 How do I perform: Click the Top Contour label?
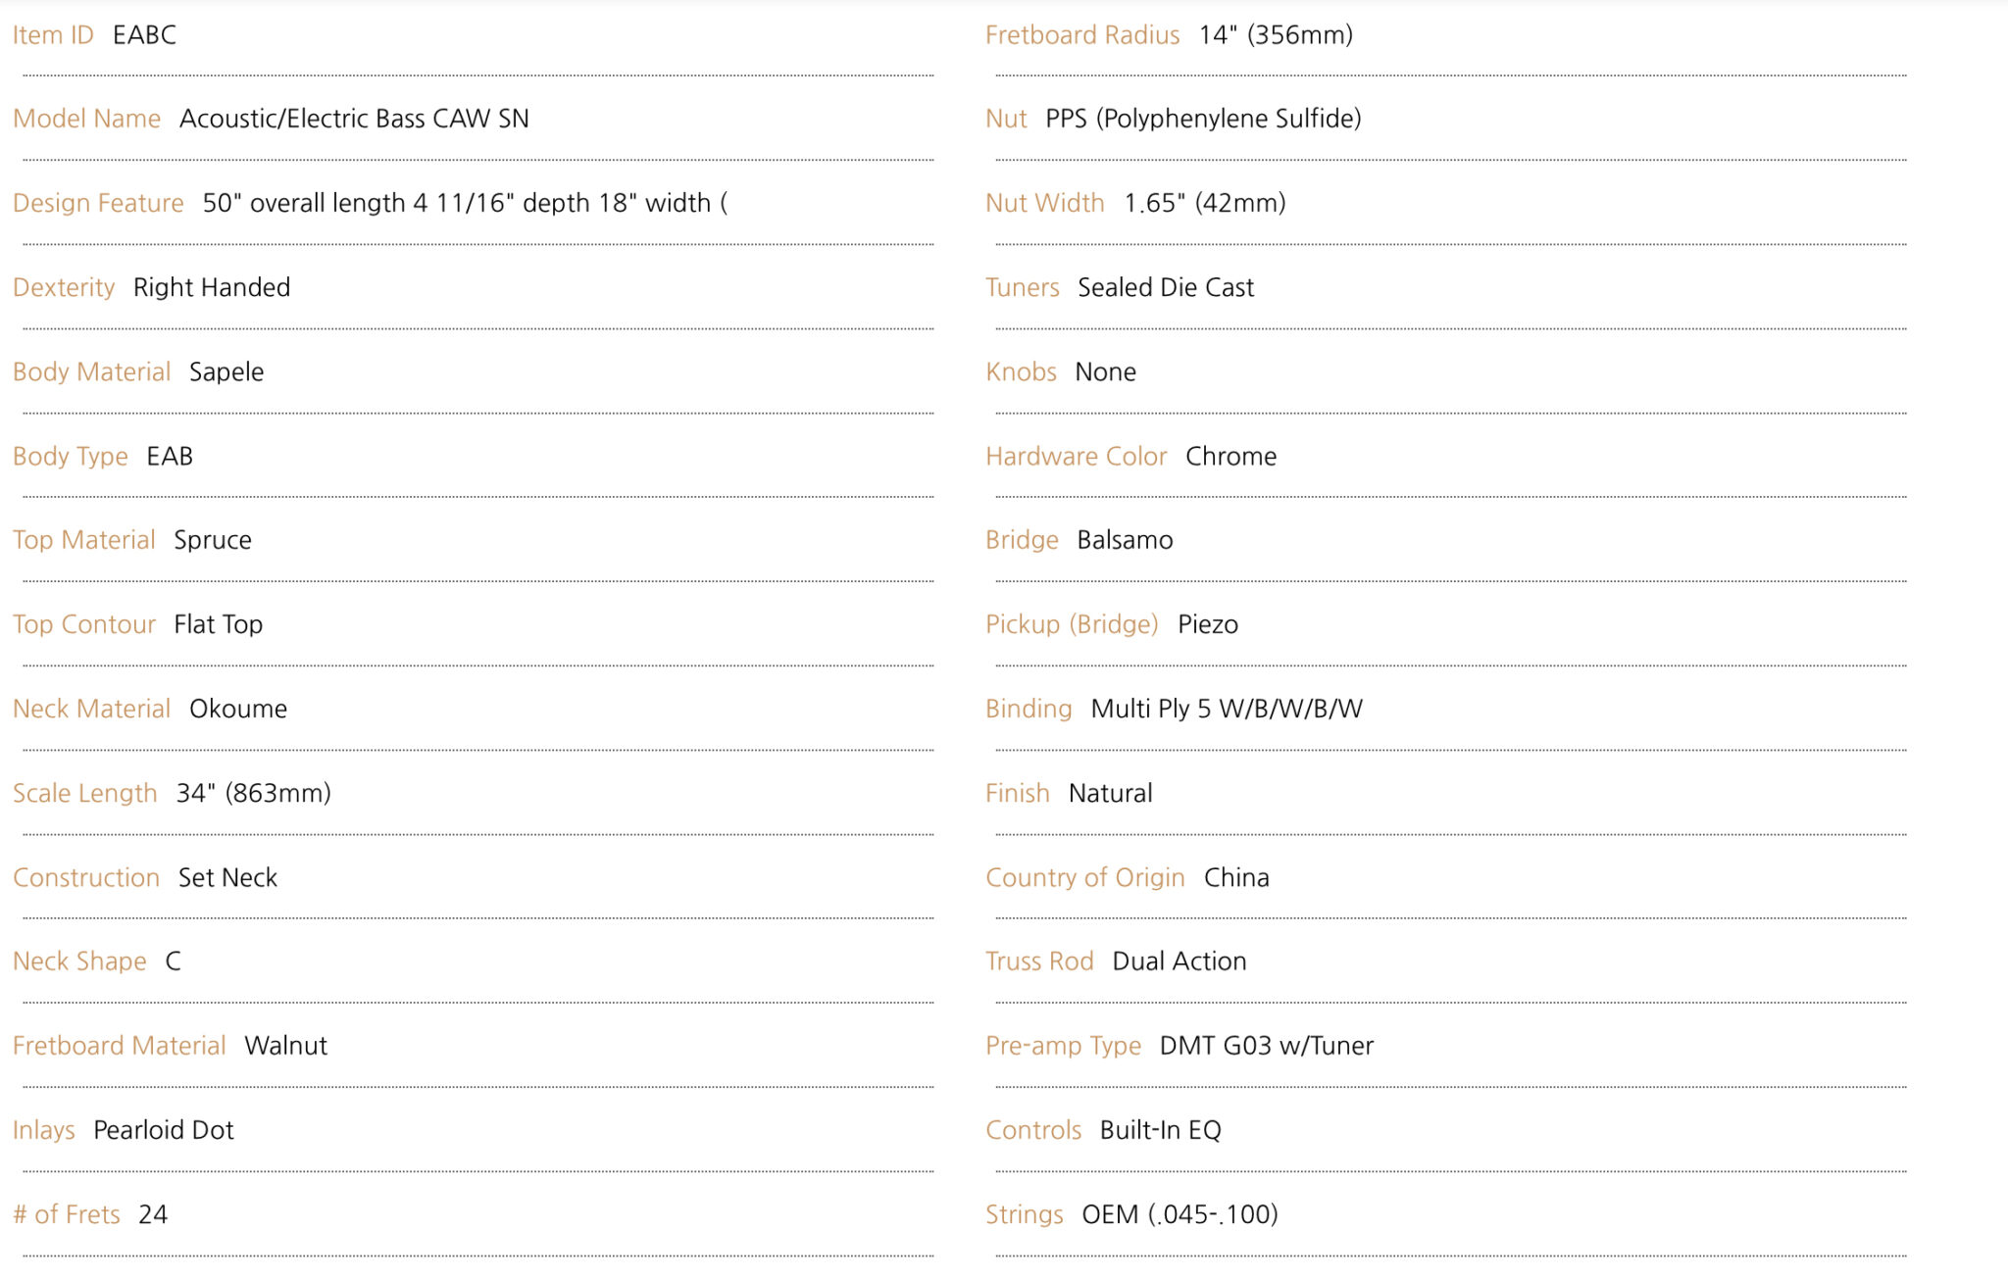(84, 624)
